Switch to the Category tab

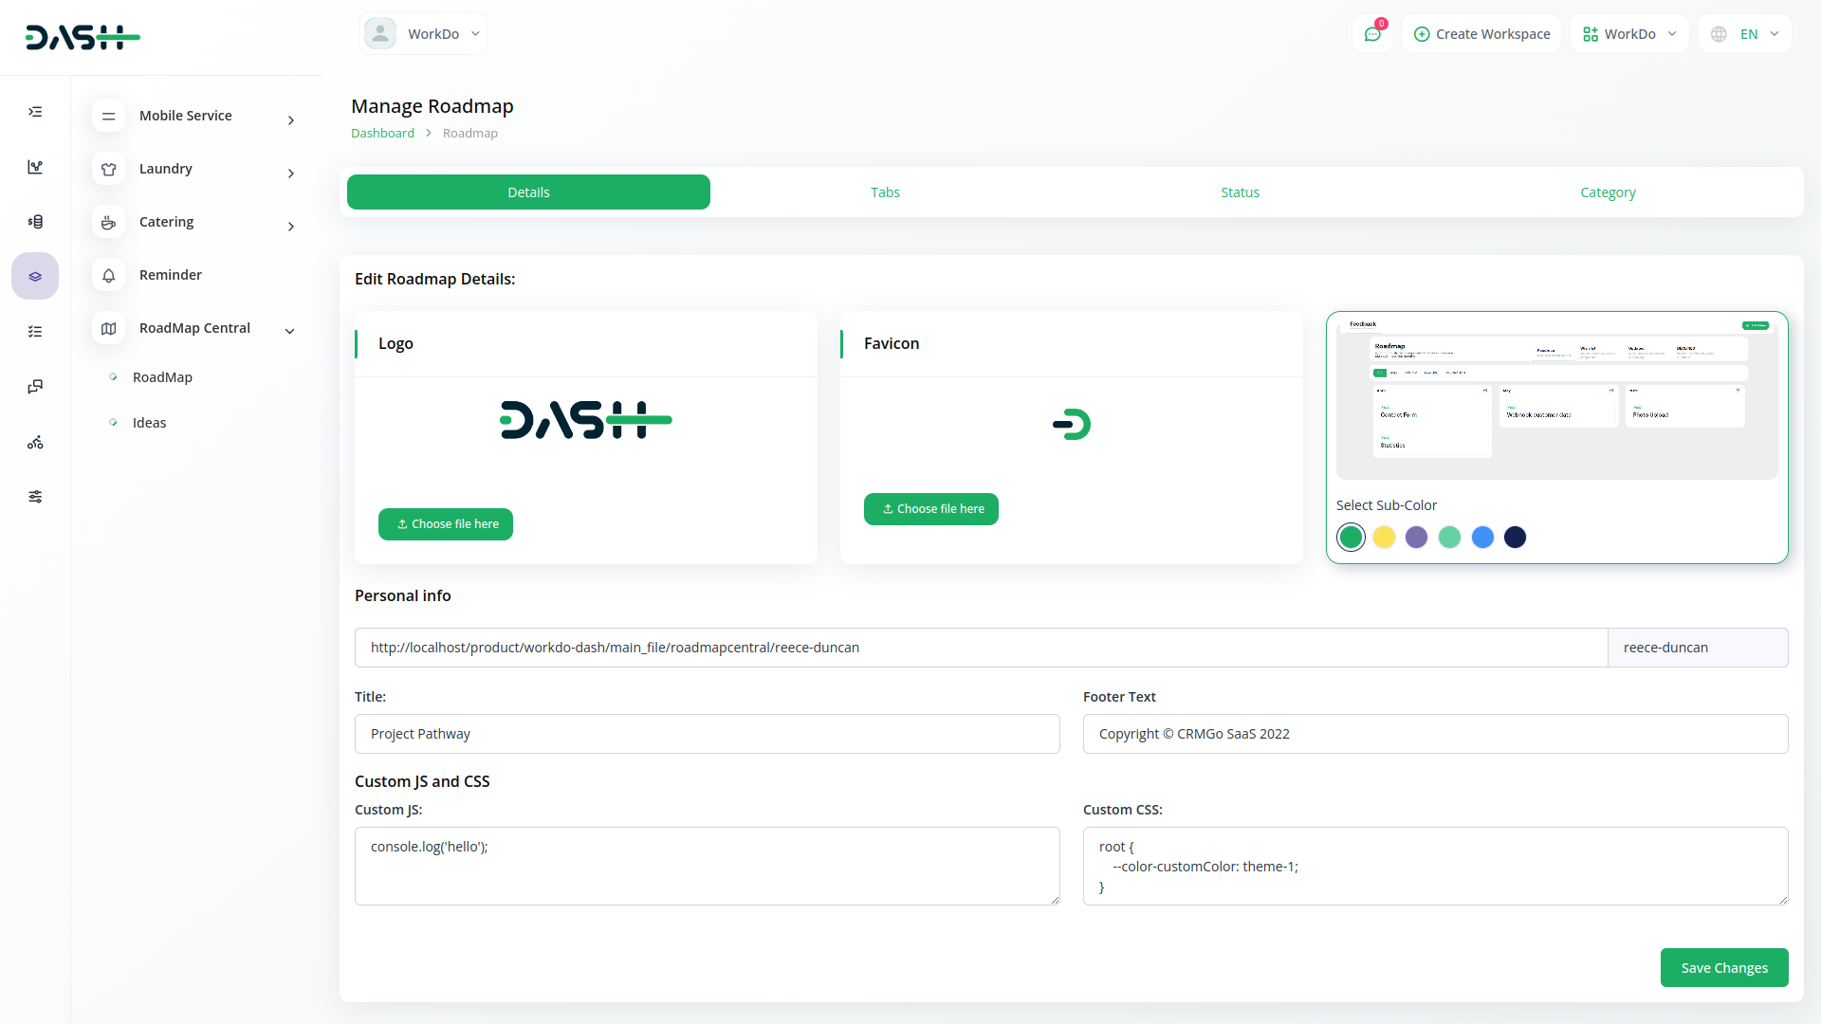tap(1608, 192)
